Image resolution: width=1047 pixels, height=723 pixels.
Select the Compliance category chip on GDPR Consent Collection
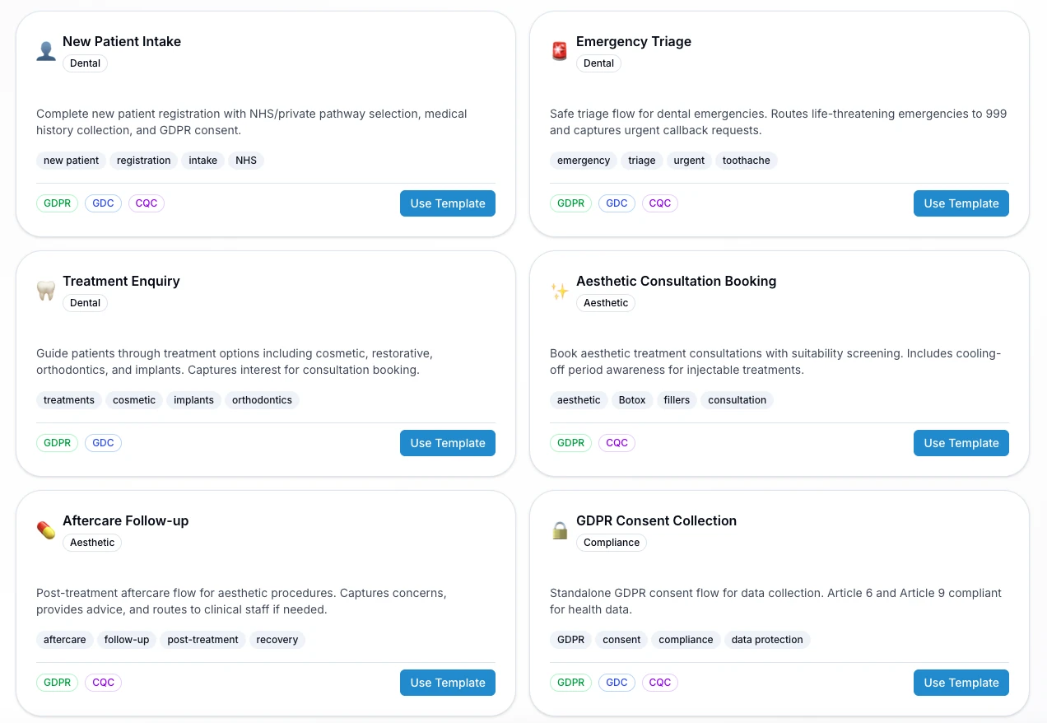click(x=612, y=543)
